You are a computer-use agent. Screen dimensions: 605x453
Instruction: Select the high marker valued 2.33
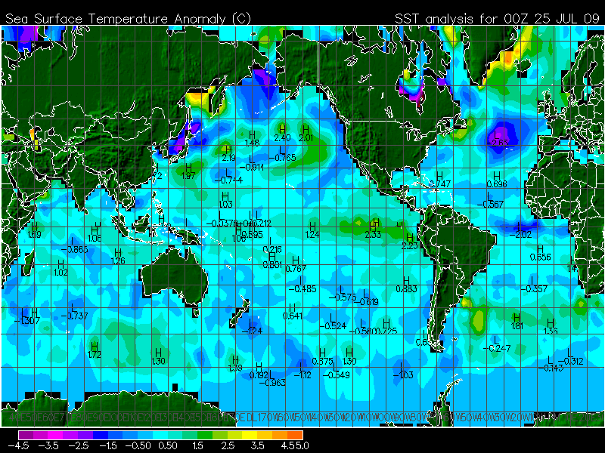point(374,224)
